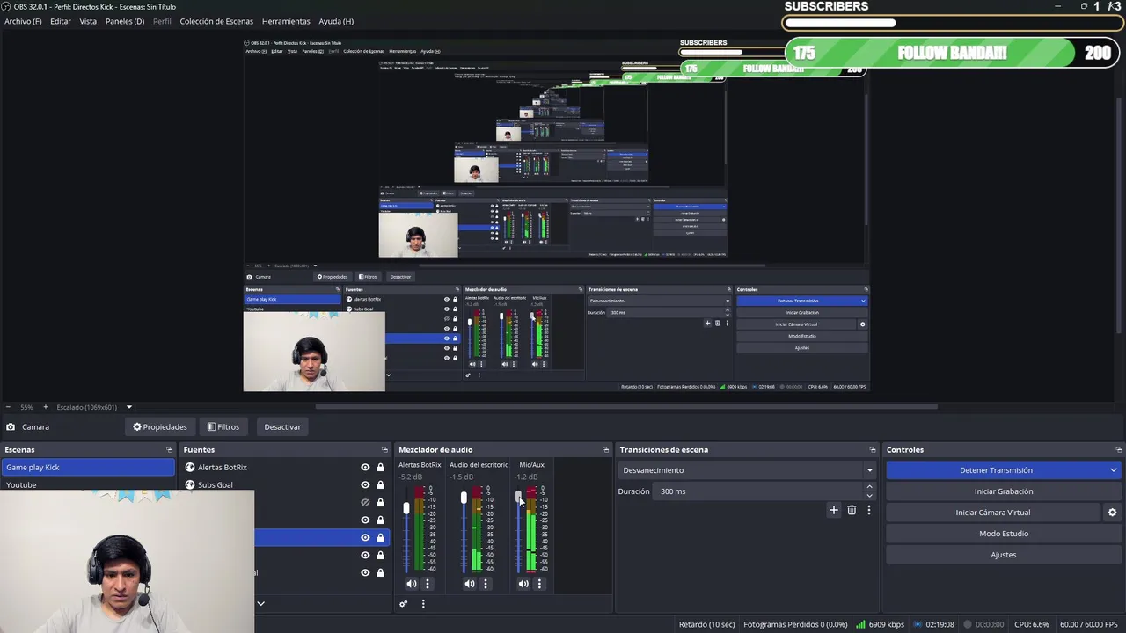1126x633 pixels.
Task: Open the Desvanecimiento transition dropdown
Action: pos(747,470)
